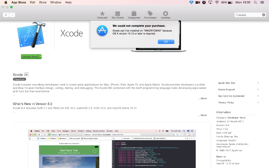Open the Apple Web Site link
This screenshot has width=269, height=168.
point(227,83)
